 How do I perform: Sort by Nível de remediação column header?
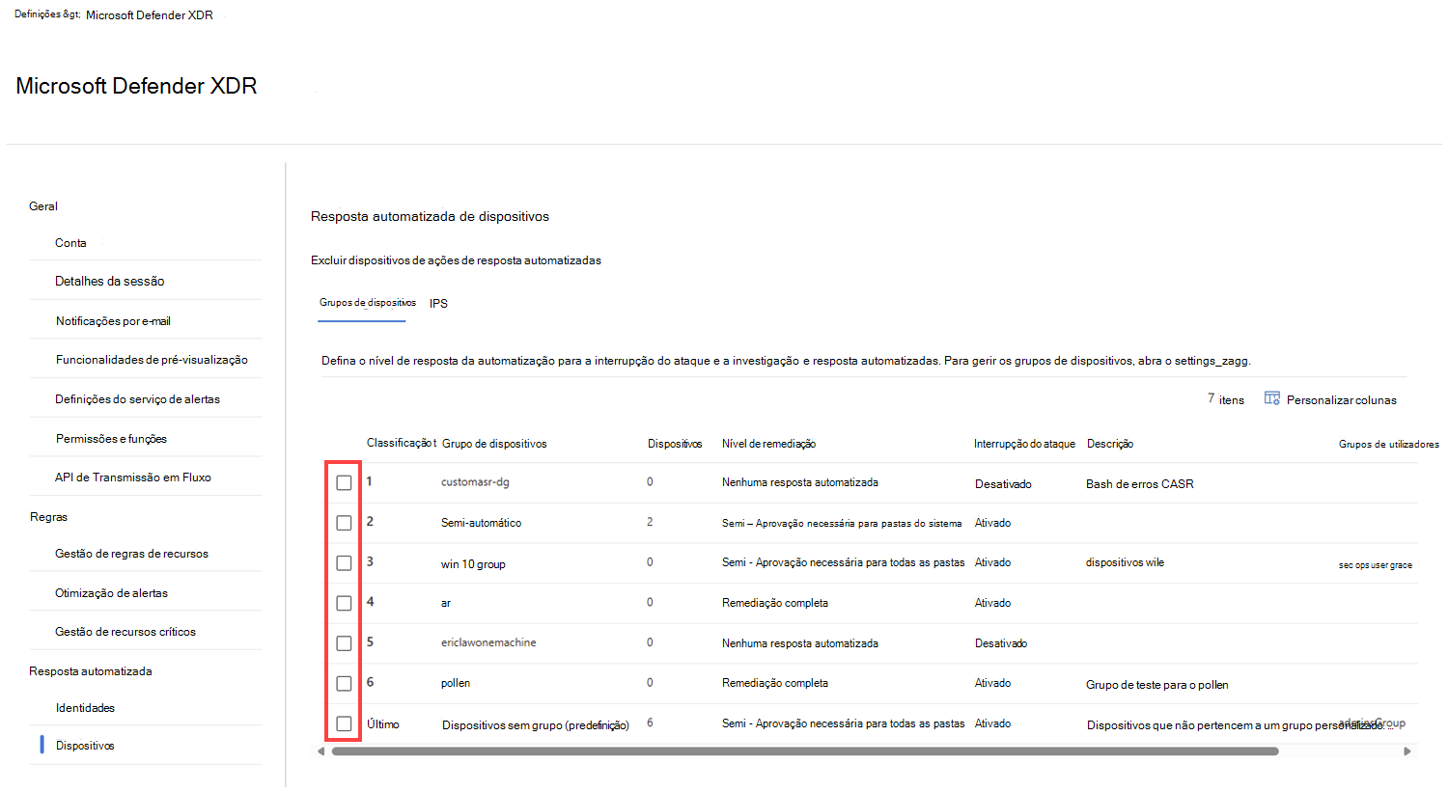point(768,444)
